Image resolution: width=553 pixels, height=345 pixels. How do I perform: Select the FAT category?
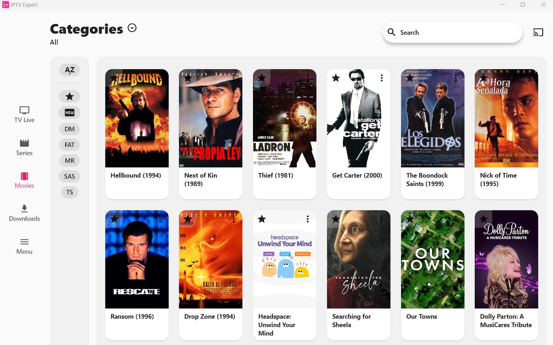click(x=69, y=145)
